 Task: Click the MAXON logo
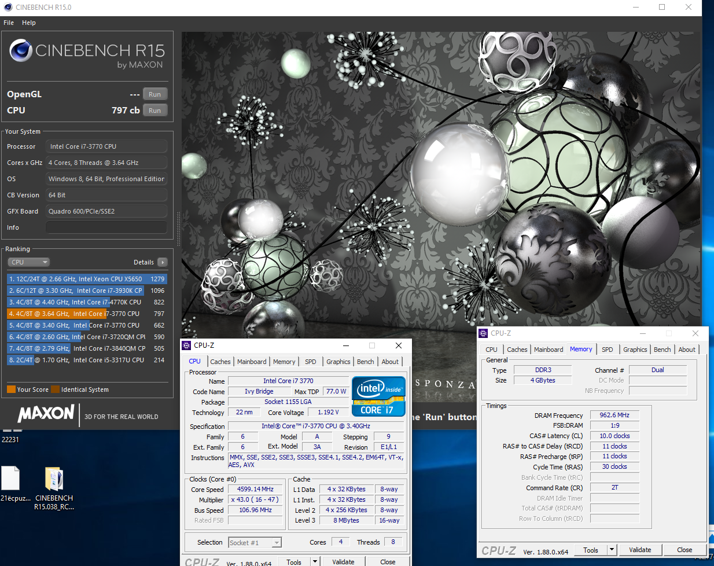click(x=46, y=413)
